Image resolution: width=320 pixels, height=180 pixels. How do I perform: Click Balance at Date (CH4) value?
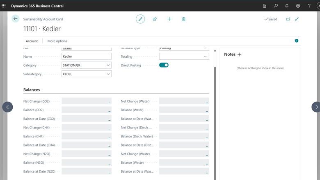coord(87,145)
